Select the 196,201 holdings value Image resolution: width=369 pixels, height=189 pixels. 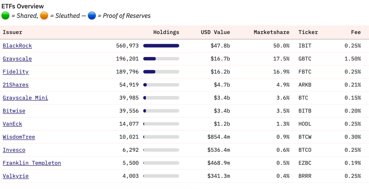127,59
